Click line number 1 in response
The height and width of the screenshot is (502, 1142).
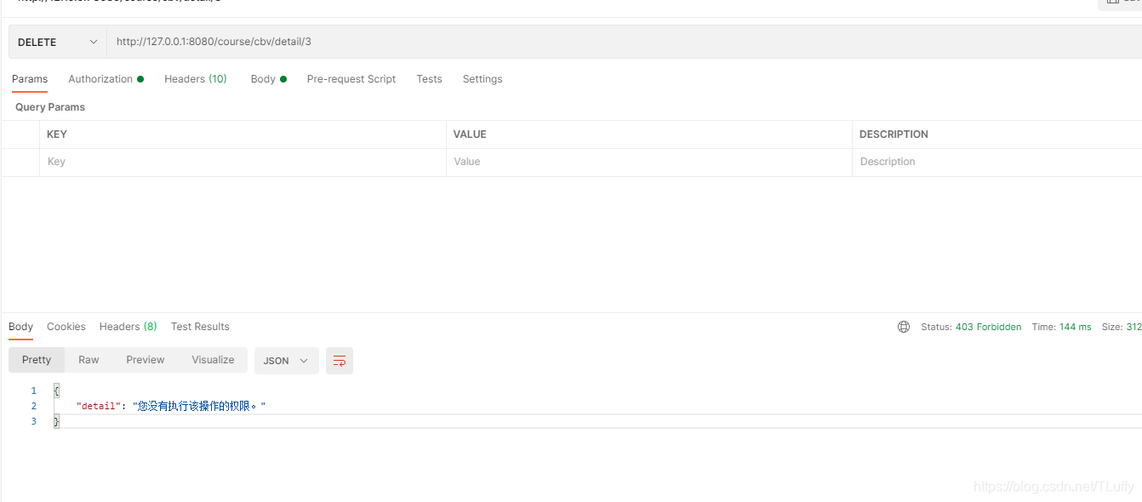pyautogui.click(x=34, y=391)
